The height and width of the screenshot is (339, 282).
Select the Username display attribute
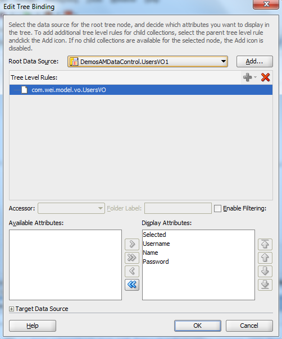coord(156,244)
